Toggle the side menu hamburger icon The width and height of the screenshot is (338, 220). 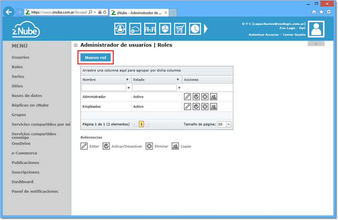(76, 45)
